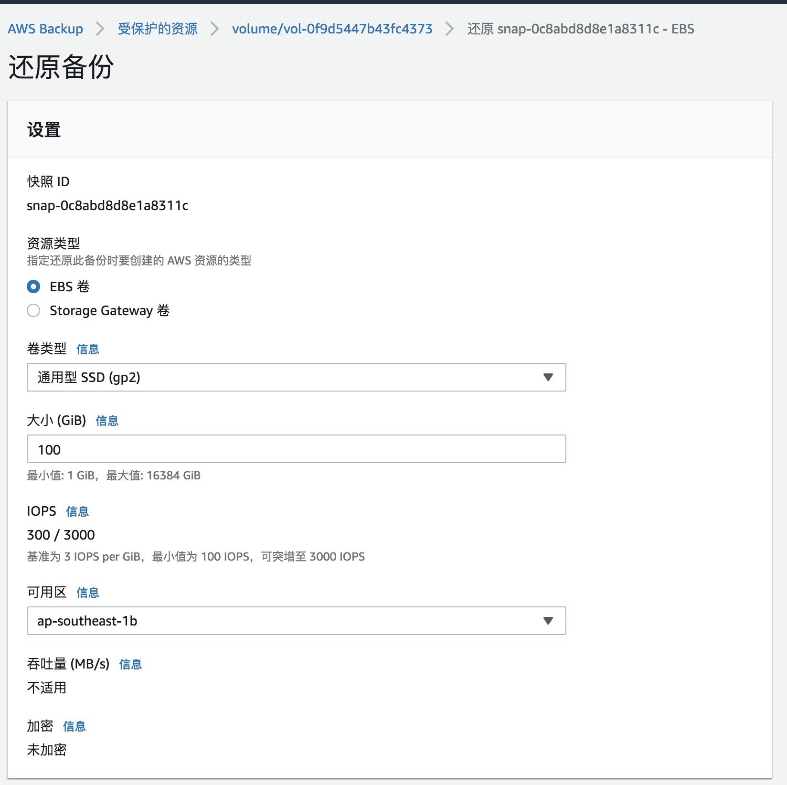Click 信息 link next to 可用区
Screen dimensions: 787x785
pyautogui.click(x=88, y=593)
